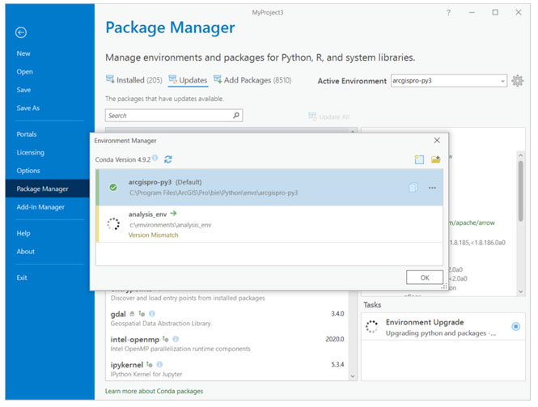Open Environment Manager via the gear icon
The height and width of the screenshot is (407, 538).
[x=518, y=81]
